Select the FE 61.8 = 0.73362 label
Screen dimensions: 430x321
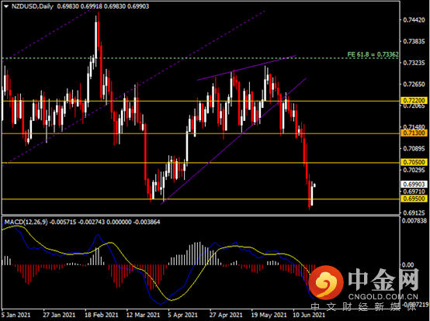coord(373,54)
